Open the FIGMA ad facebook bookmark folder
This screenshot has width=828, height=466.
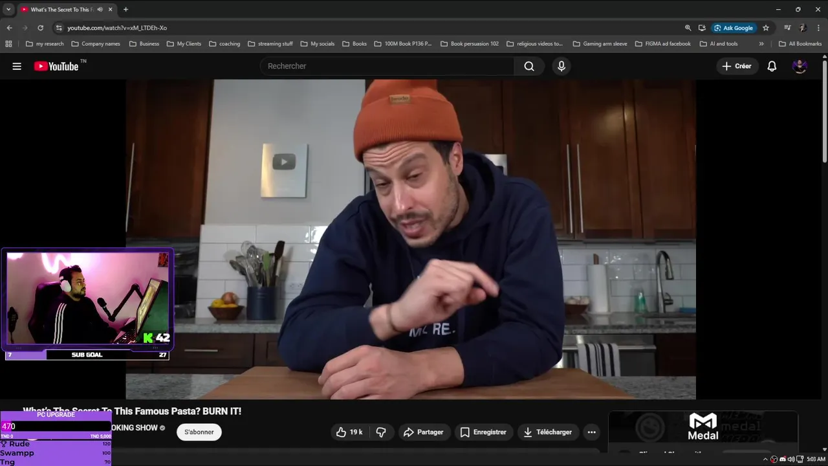(663, 44)
